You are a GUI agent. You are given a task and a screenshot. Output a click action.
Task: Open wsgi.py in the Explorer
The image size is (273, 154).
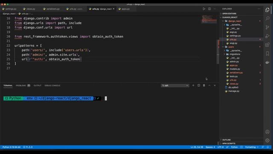233,43
